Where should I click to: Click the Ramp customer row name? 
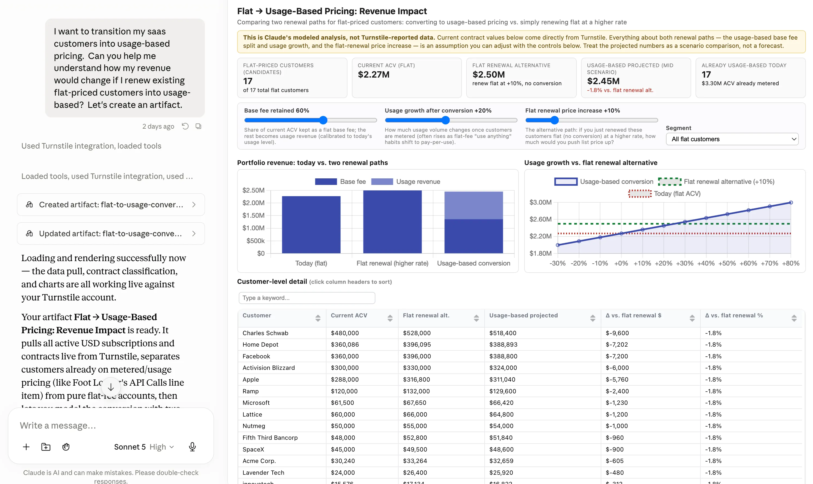coord(251,391)
